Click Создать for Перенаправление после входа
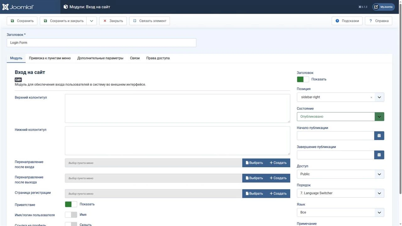This screenshot has width=402, height=226. tap(278, 163)
